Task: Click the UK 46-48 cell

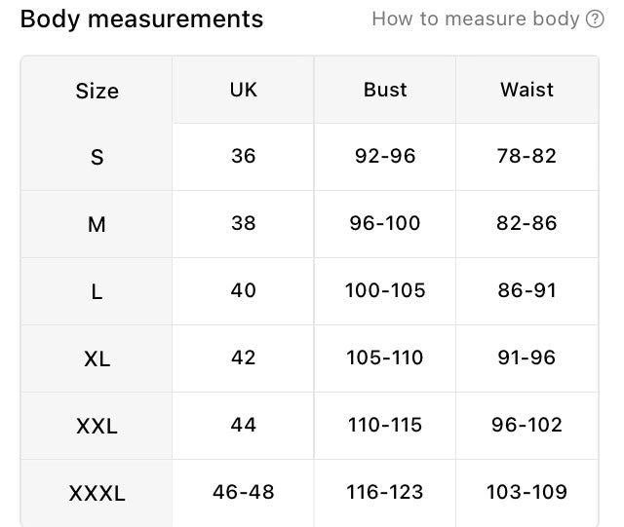Action: tap(243, 492)
